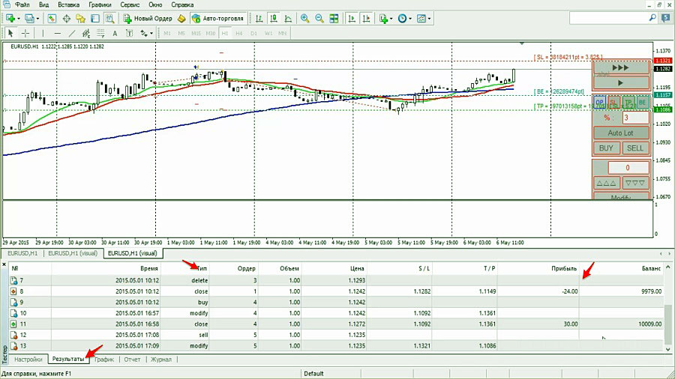Toggle the TP button on trade panel
This screenshot has width=675, height=379.
[628, 102]
